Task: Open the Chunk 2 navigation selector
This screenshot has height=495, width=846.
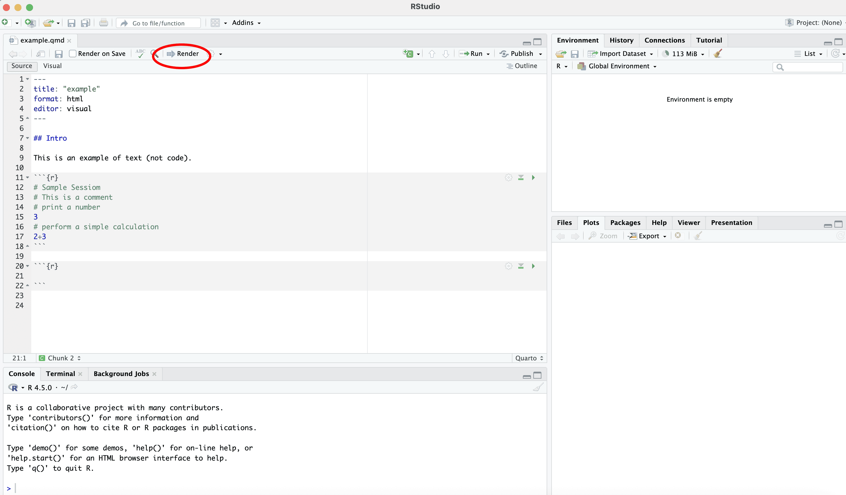Action: click(x=61, y=358)
